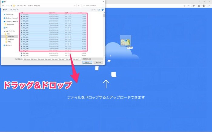
Task: Select file DSC_0246 in the list
Action: [x=53, y=44]
